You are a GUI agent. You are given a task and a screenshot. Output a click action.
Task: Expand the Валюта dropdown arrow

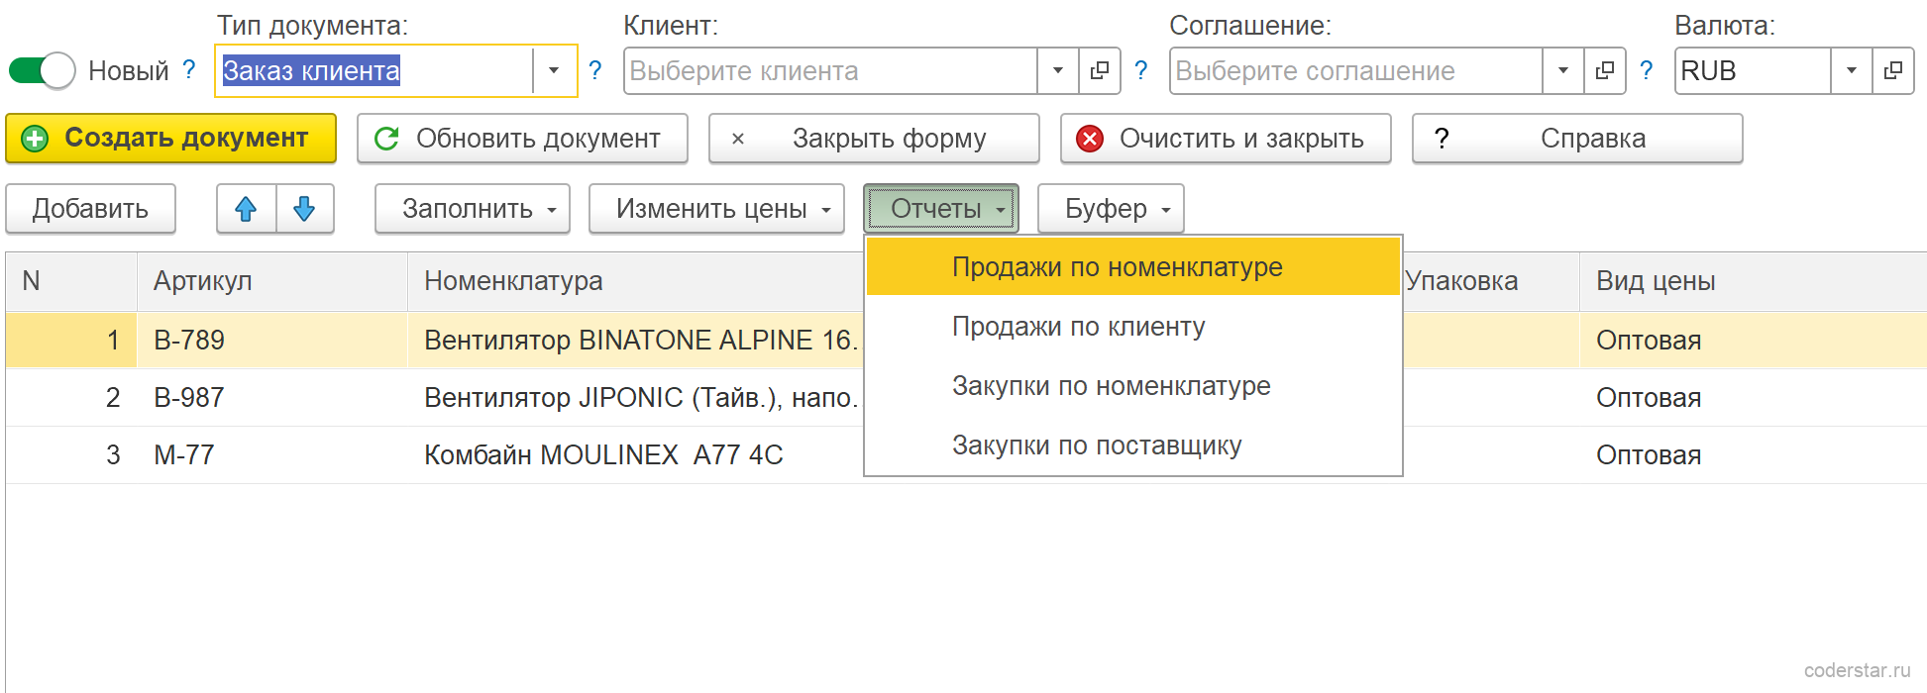click(x=1852, y=71)
